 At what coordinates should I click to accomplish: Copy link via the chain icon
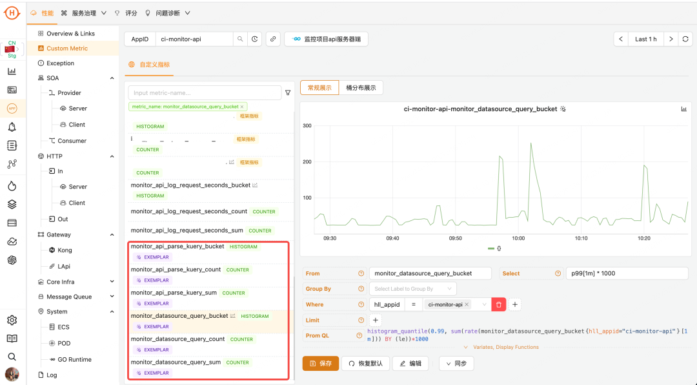[273, 39]
